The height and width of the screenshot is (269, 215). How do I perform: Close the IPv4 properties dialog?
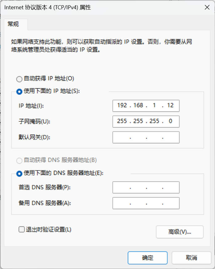pos(207,7)
